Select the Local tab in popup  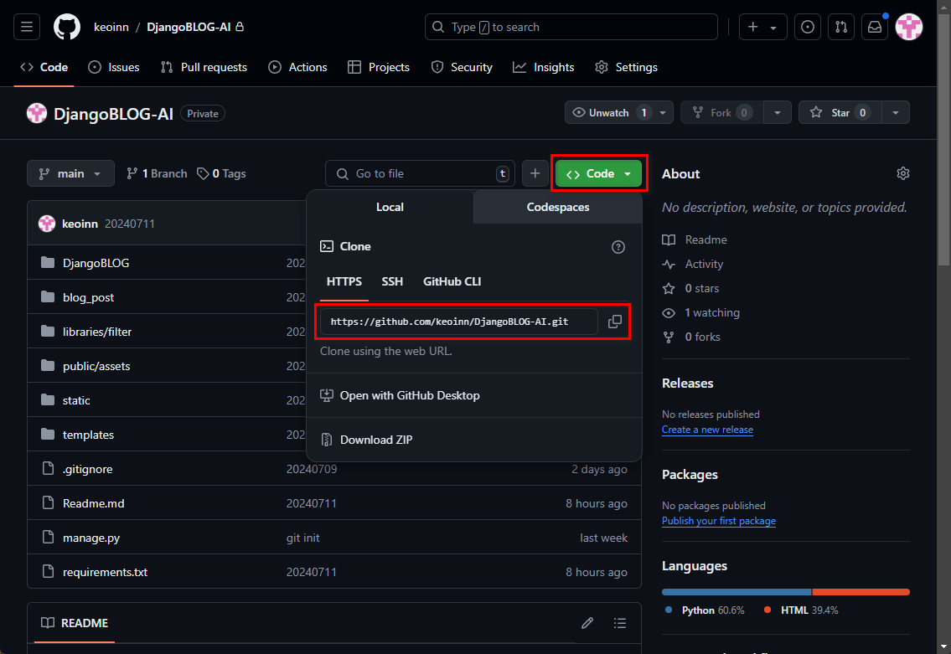[x=390, y=208]
